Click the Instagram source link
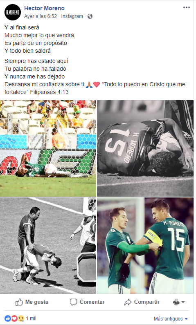This screenshot has width=196, height=325. [x=72, y=16]
